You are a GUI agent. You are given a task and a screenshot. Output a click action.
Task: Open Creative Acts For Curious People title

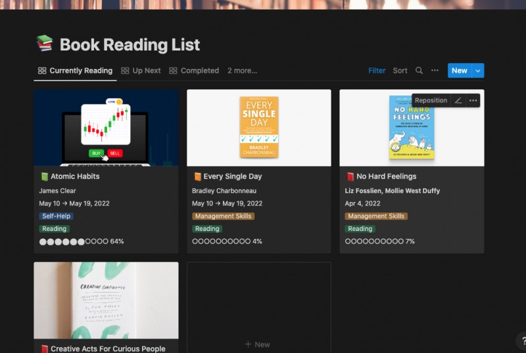point(108,349)
